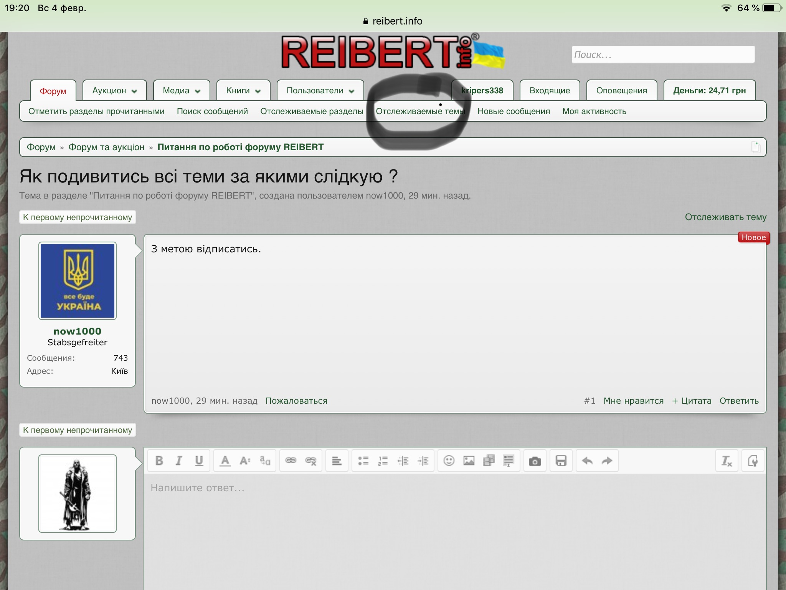Click the upper К первому непрочитанному button

click(78, 217)
